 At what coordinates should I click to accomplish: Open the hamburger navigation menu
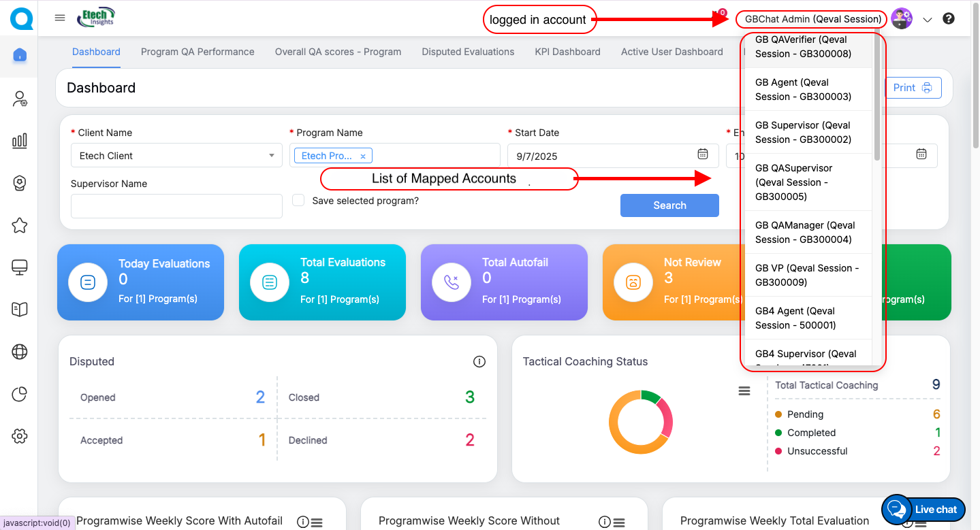pos(60,18)
